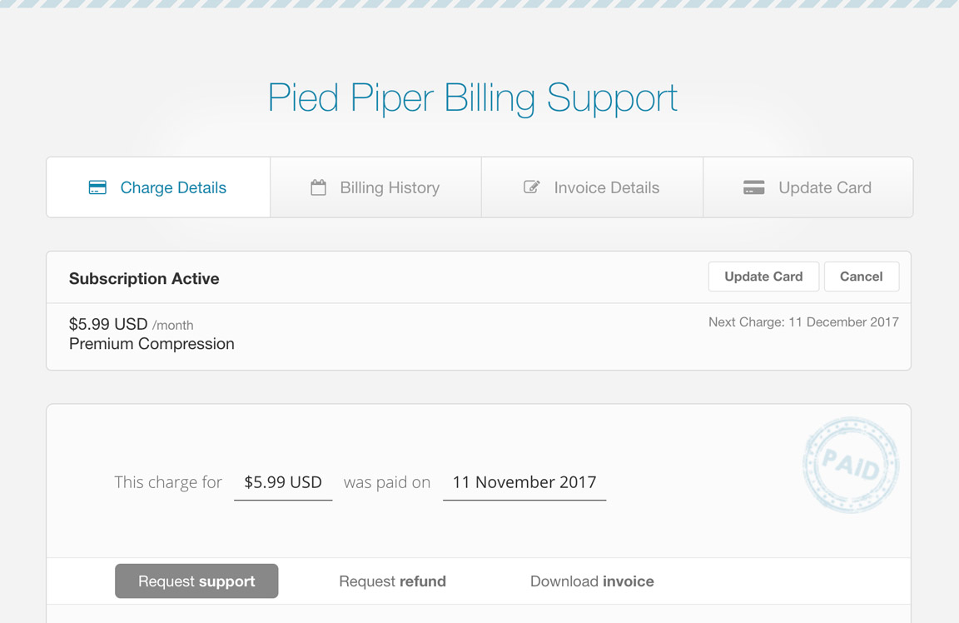The height and width of the screenshot is (623, 959).
Task: Click the Download invoice link
Action: [x=592, y=581]
